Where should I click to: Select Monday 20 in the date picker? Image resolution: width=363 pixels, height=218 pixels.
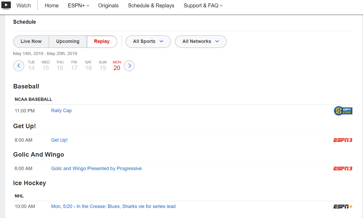(x=117, y=66)
